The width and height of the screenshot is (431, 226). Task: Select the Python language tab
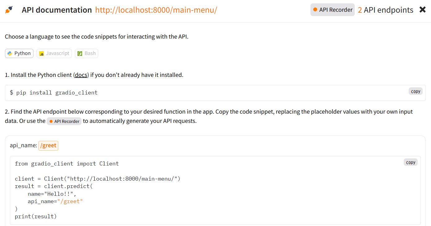tap(19, 53)
